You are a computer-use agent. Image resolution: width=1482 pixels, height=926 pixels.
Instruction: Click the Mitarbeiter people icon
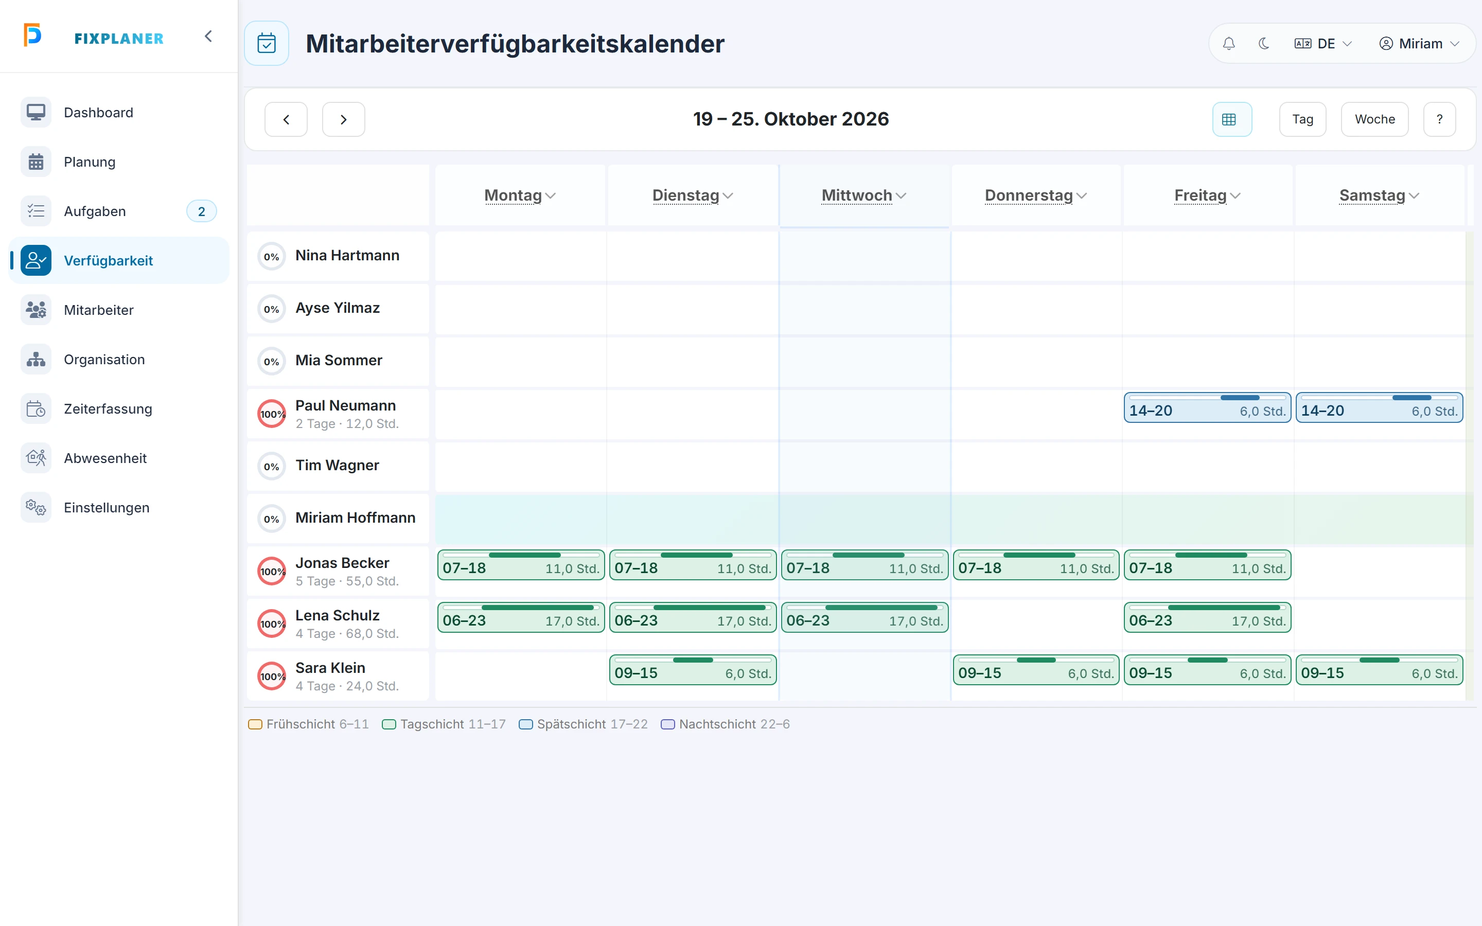tap(36, 310)
